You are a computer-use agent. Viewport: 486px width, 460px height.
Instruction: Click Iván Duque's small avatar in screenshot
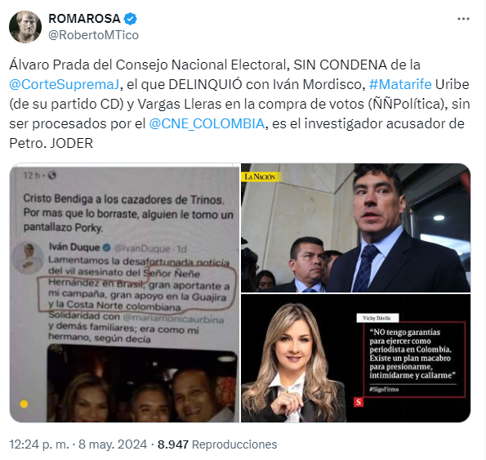(x=29, y=257)
